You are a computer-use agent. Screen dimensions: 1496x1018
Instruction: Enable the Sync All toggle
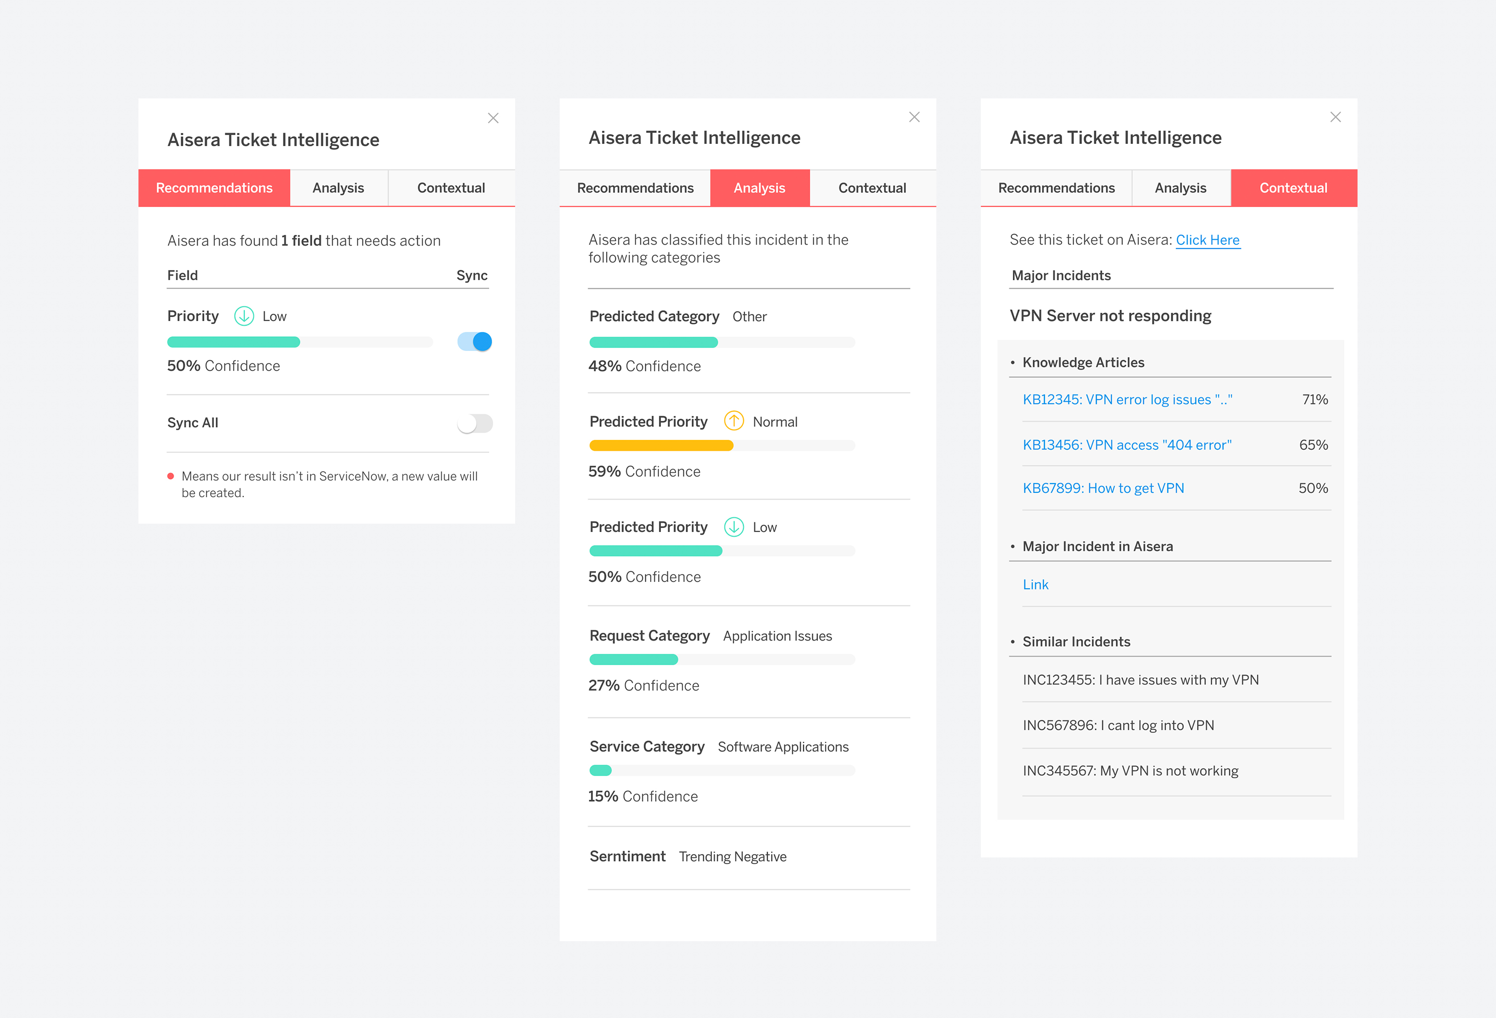475,423
